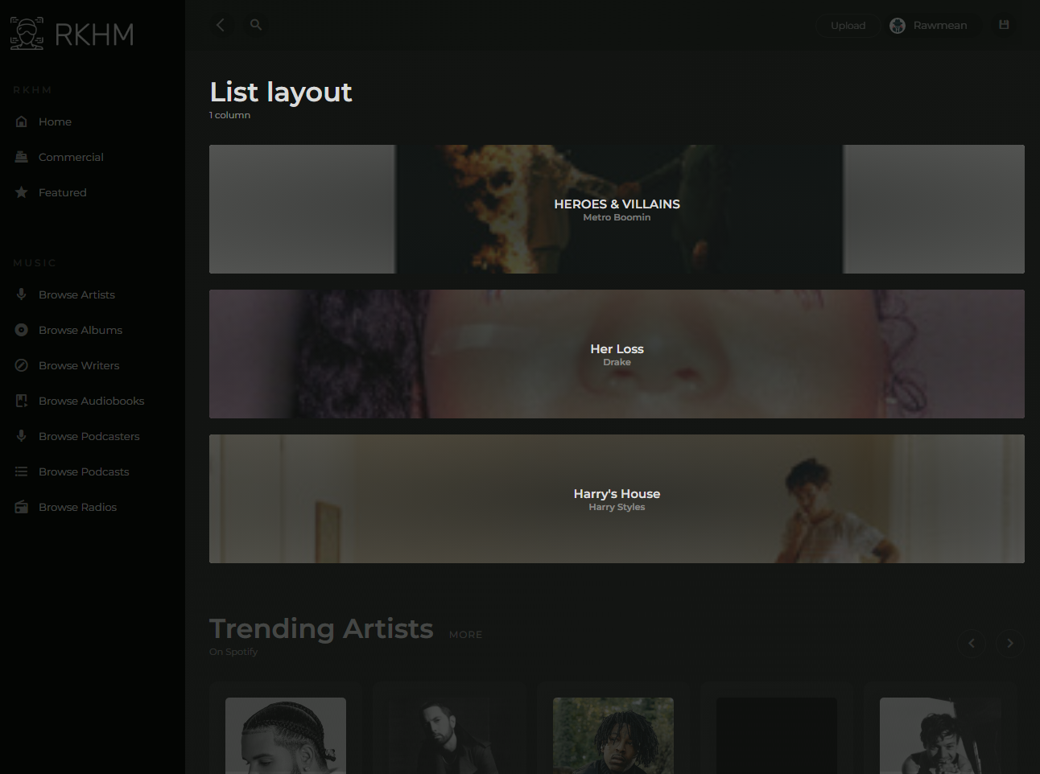Show next Trending Artists with right arrow
This screenshot has height=774, width=1040.
pos(1010,643)
